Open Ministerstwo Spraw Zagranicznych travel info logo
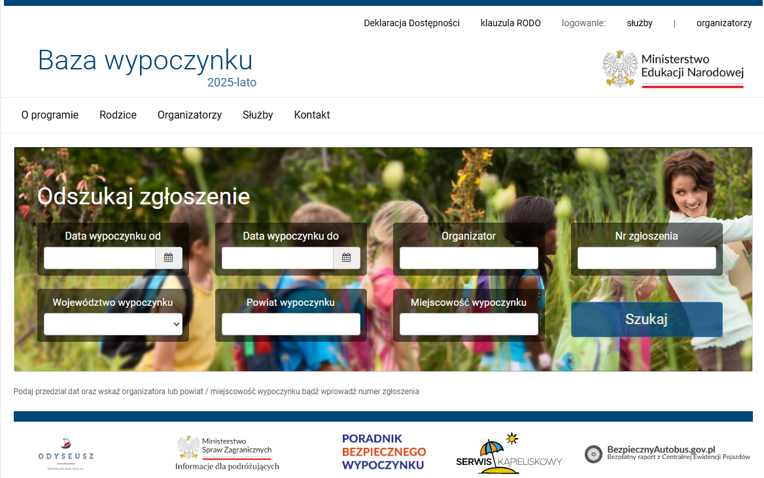Image resolution: width=764 pixels, height=478 pixels. pos(226,453)
